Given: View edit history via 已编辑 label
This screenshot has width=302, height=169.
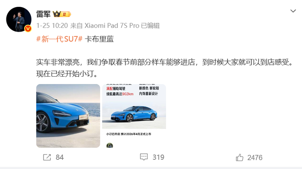Looking at the screenshot, I should 150,26.
